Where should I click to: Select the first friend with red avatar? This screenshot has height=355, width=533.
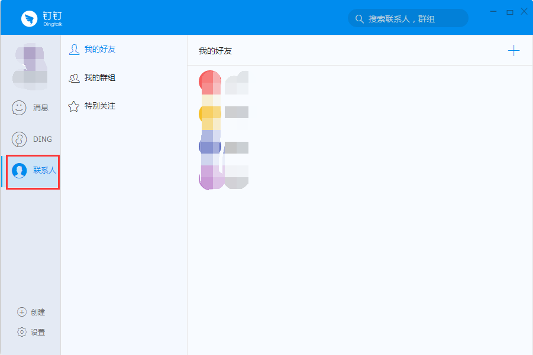pos(211,83)
